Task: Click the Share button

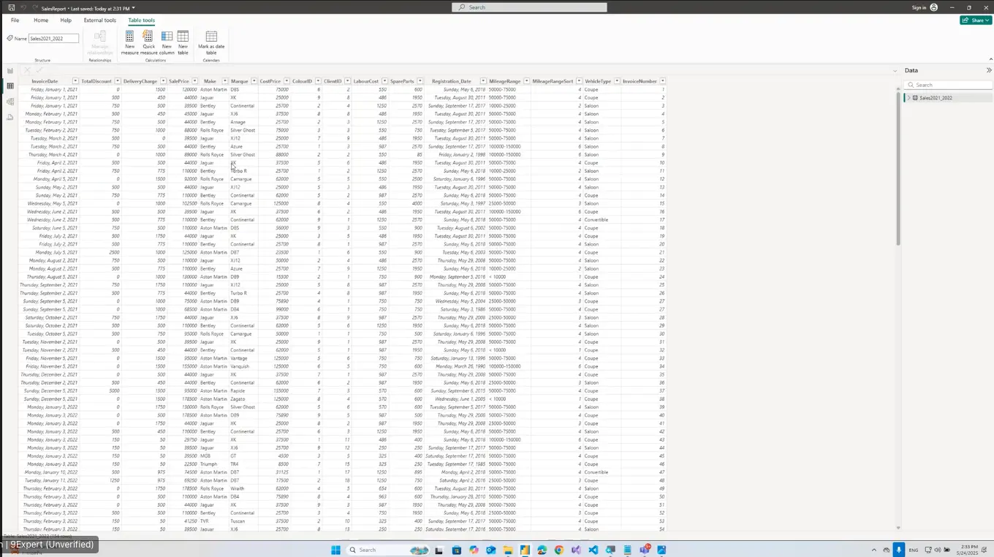Action: [x=975, y=20]
